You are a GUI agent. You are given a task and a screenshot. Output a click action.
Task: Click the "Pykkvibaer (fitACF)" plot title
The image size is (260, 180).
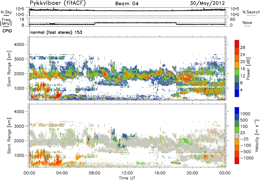pyautogui.click(x=58, y=3)
